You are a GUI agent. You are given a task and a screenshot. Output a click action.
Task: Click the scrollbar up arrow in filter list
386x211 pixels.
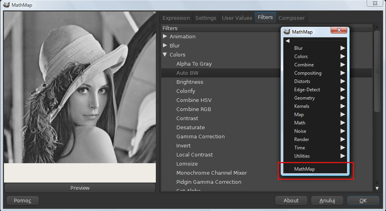click(377, 26)
